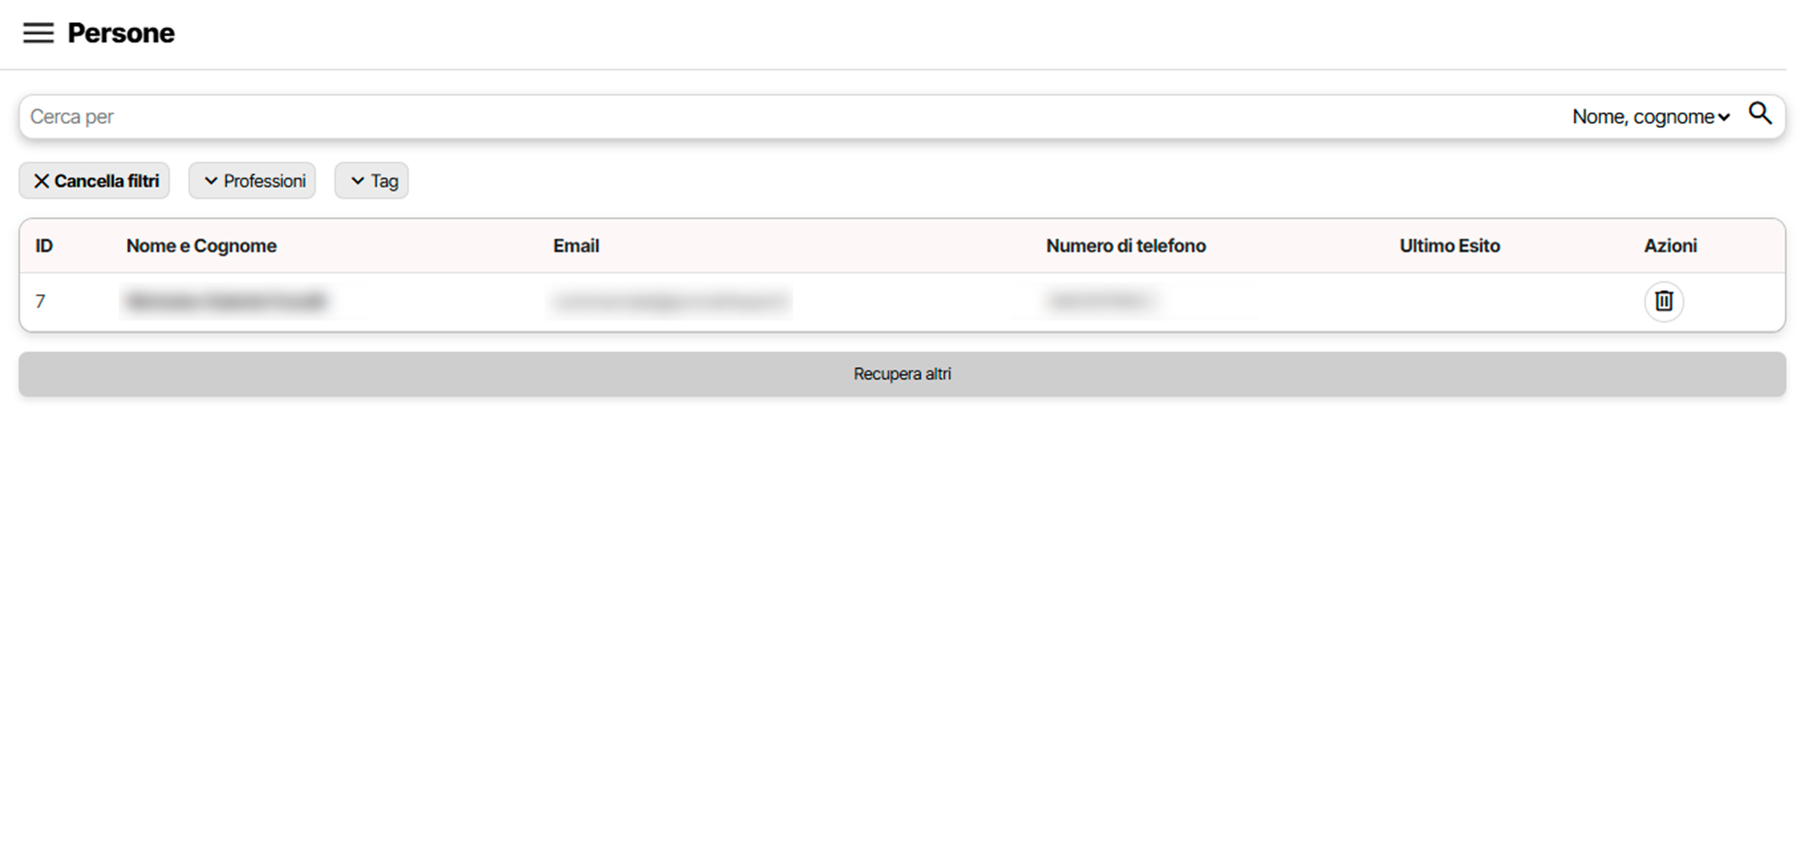
Task: Focus the 'Cerca per' search field
Action: 763,117
